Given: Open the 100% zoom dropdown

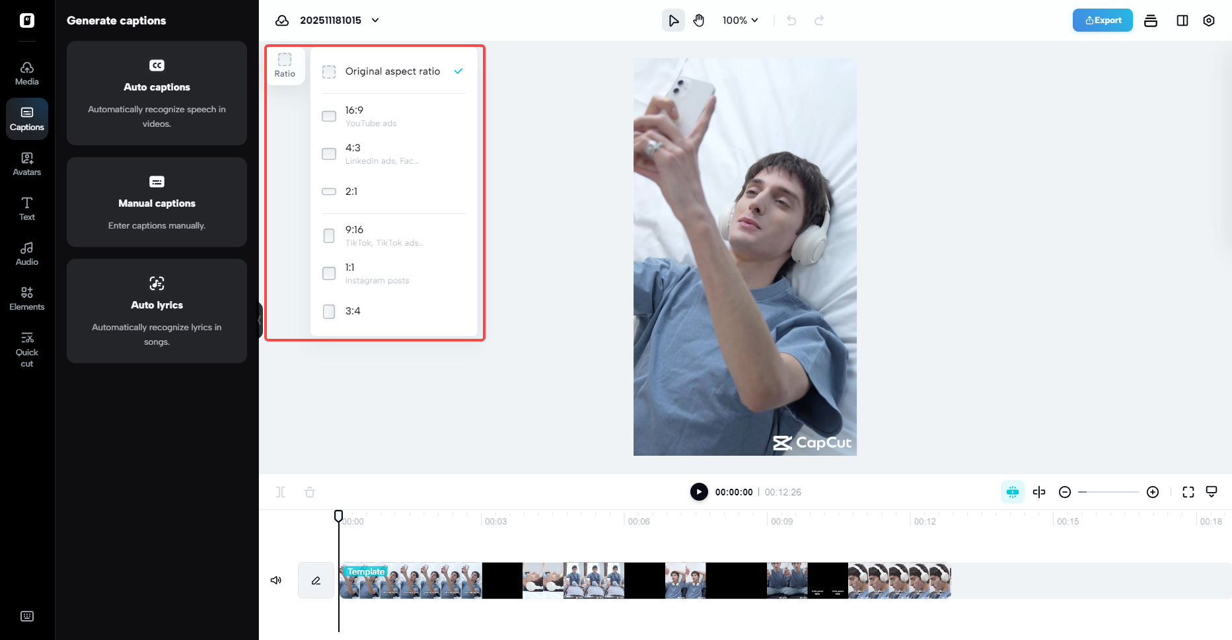Looking at the screenshot, I should (740, 20).
